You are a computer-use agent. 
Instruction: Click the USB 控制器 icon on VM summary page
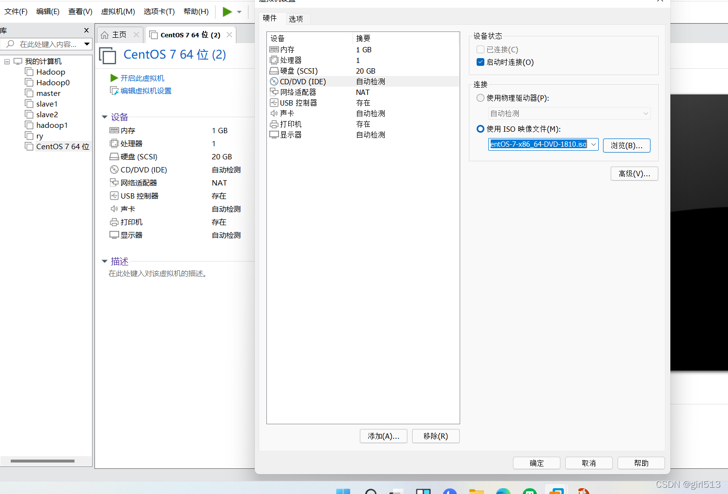[114, 196]
